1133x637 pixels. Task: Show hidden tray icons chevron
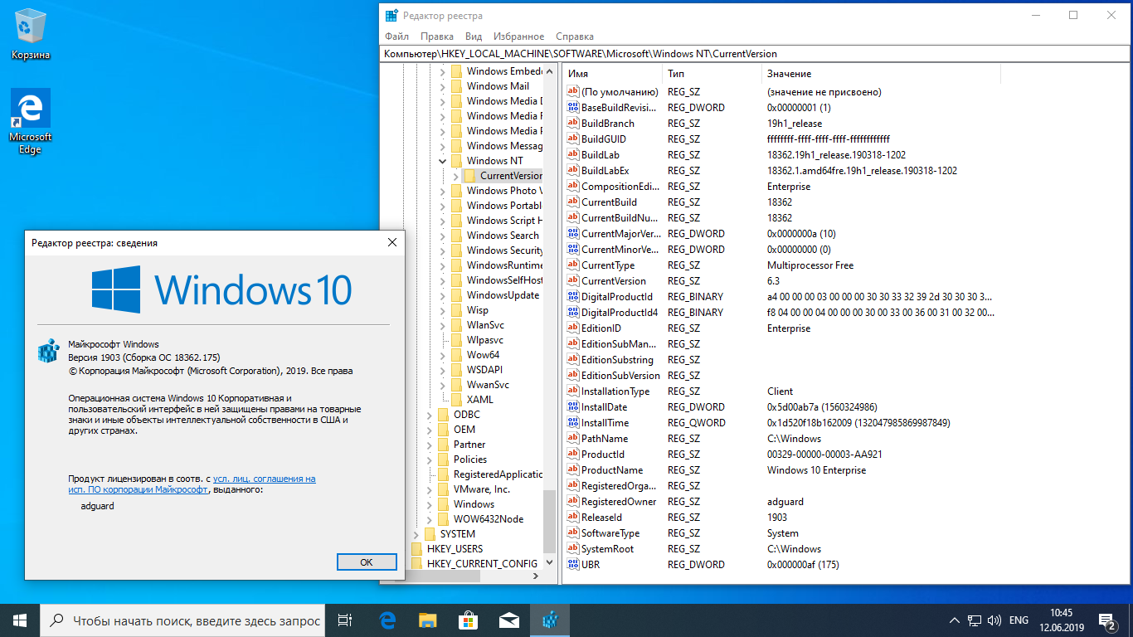pyautogui.click(x=955, y=620)
